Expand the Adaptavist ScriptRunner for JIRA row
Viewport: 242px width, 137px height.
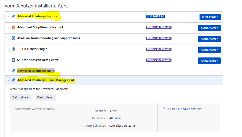tap(8, 27)
